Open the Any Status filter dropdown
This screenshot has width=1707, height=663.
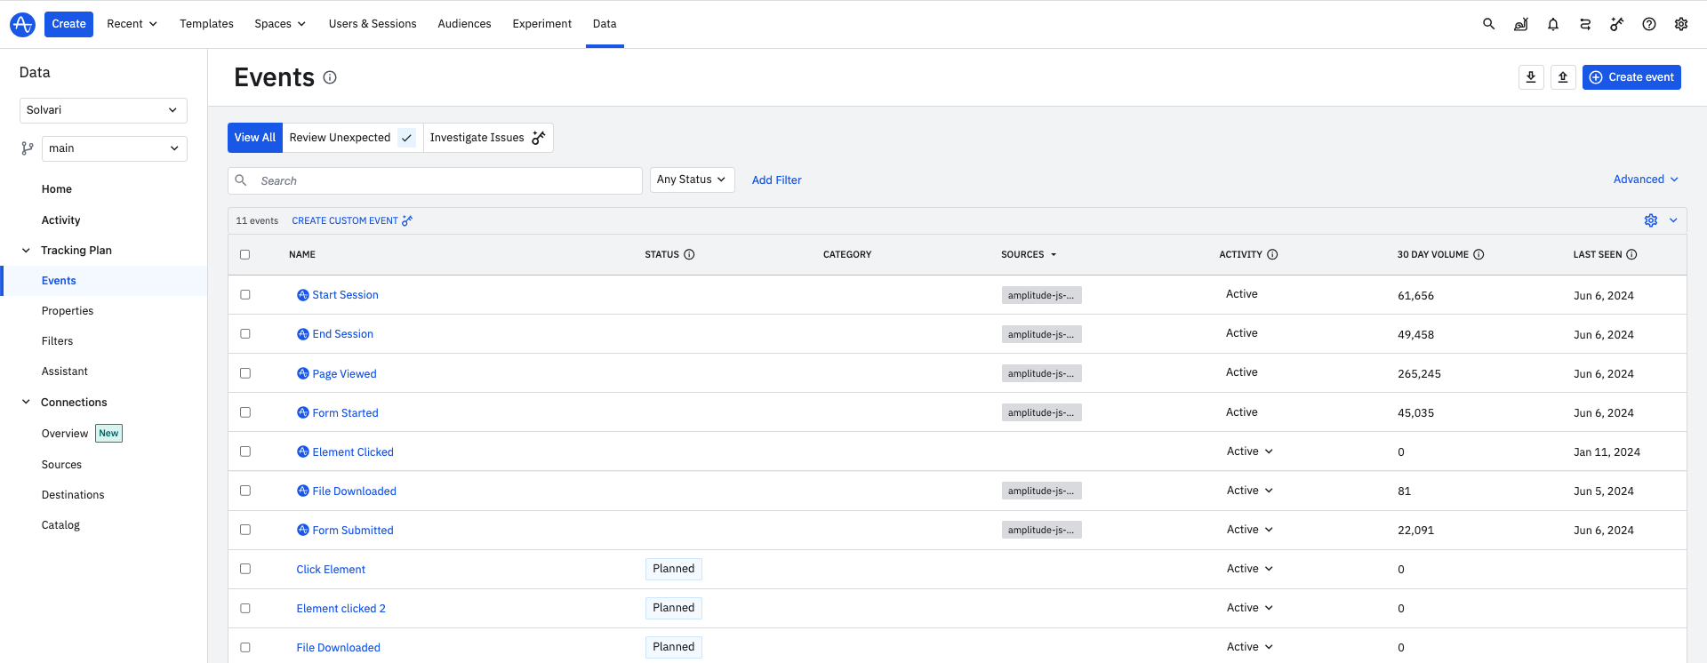(692, 180)
